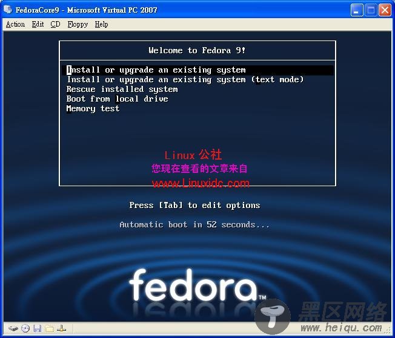Select 'Rescue installed system' boot entry
Viewport: 395px width, 338px height.
[122, 89]
